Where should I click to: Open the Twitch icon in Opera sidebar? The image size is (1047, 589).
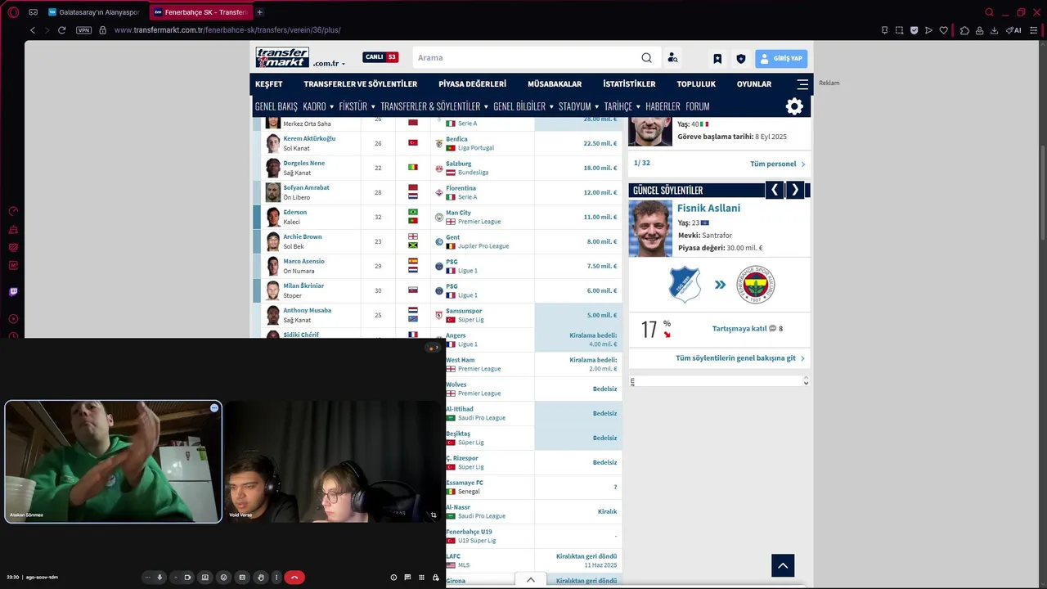coord(13,291)
